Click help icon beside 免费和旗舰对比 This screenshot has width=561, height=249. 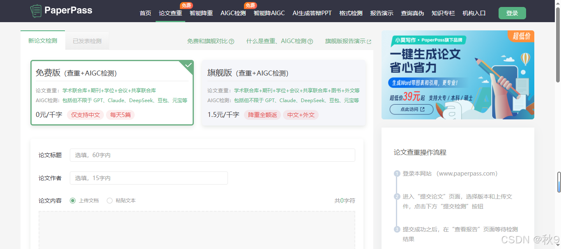click(x=232, y=41)
